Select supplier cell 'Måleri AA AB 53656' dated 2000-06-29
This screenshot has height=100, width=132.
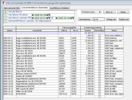(x=37, y=58)
